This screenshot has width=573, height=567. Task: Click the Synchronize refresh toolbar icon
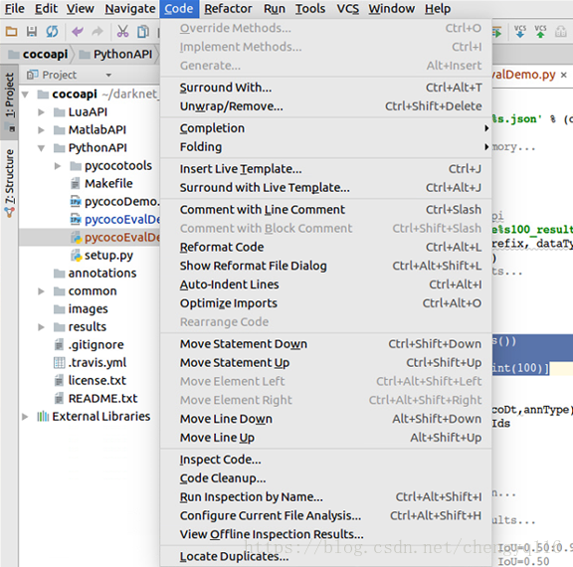(x=52, y=32)
